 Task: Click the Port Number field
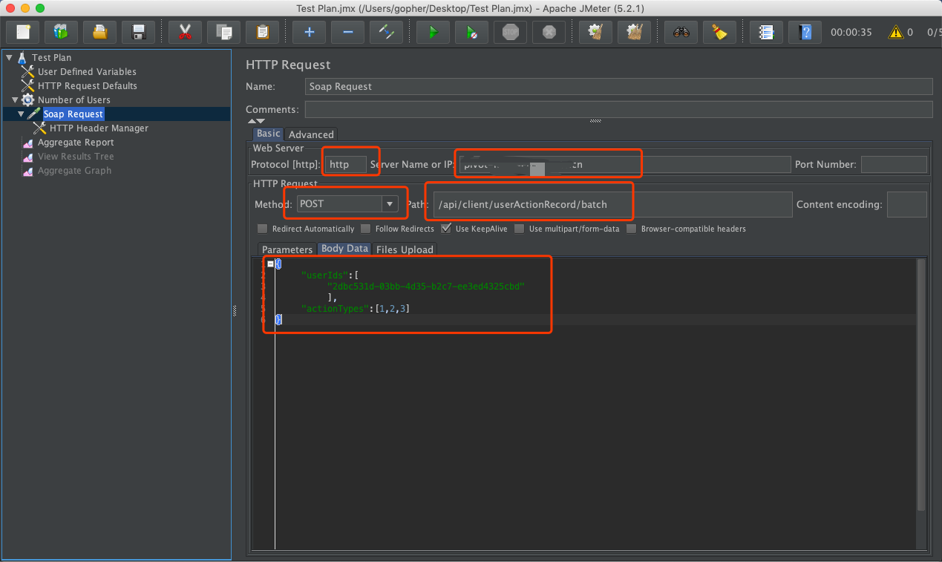click(x=894, y=164)
